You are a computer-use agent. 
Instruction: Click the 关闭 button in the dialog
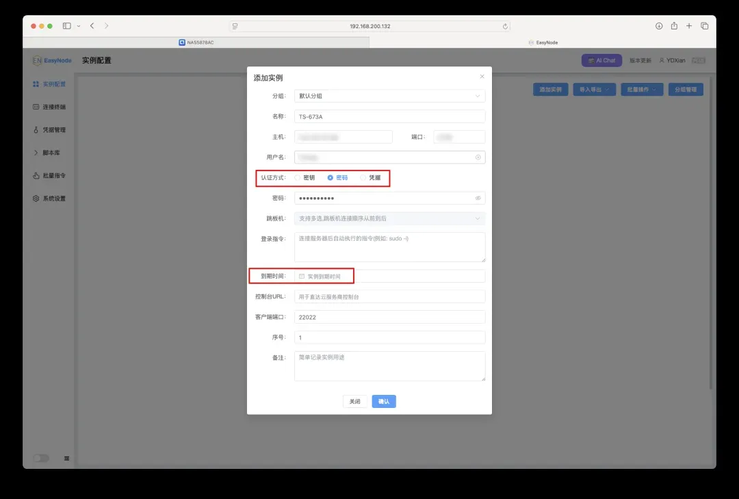(x=354, y=402)
